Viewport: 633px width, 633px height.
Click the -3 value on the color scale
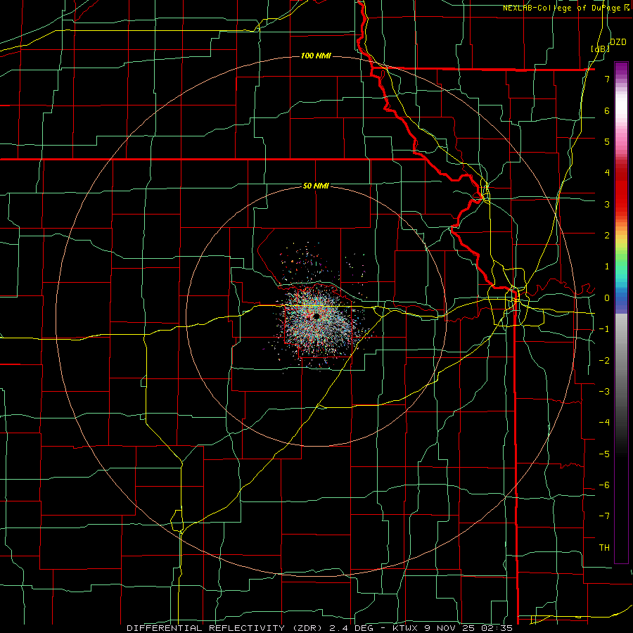coord(604,392)
